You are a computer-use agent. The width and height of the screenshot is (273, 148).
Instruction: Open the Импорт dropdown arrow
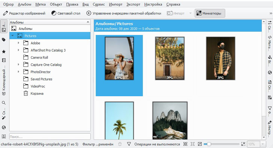click(x=190, y=13)
